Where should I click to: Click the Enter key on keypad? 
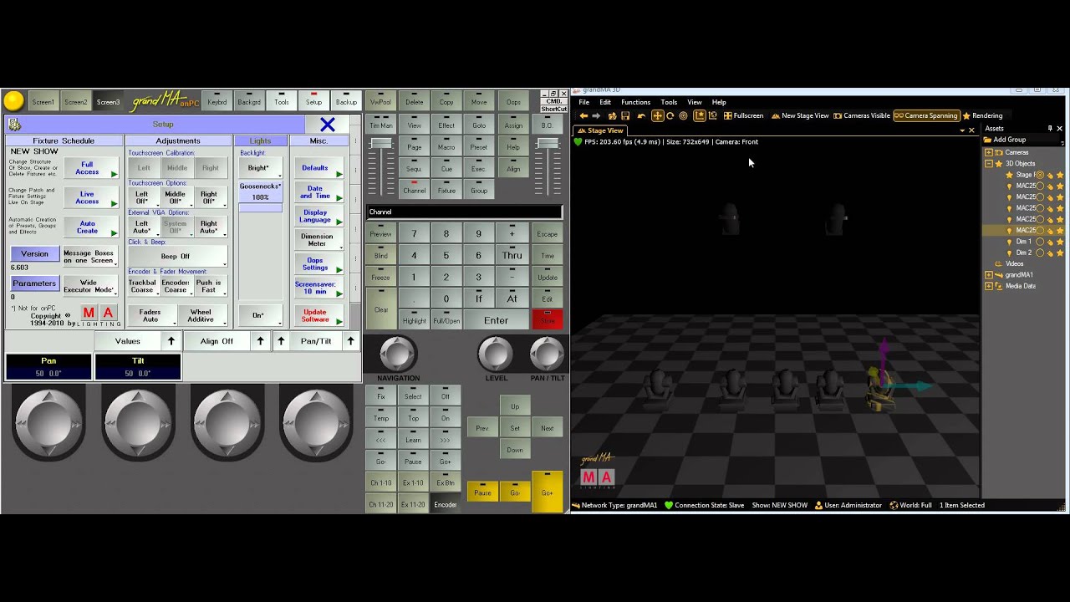tap(496, 320)
